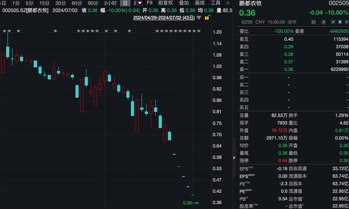349x209 pixels.
Task: Select the 2小时 chart period
Action: tap(111, 3)
